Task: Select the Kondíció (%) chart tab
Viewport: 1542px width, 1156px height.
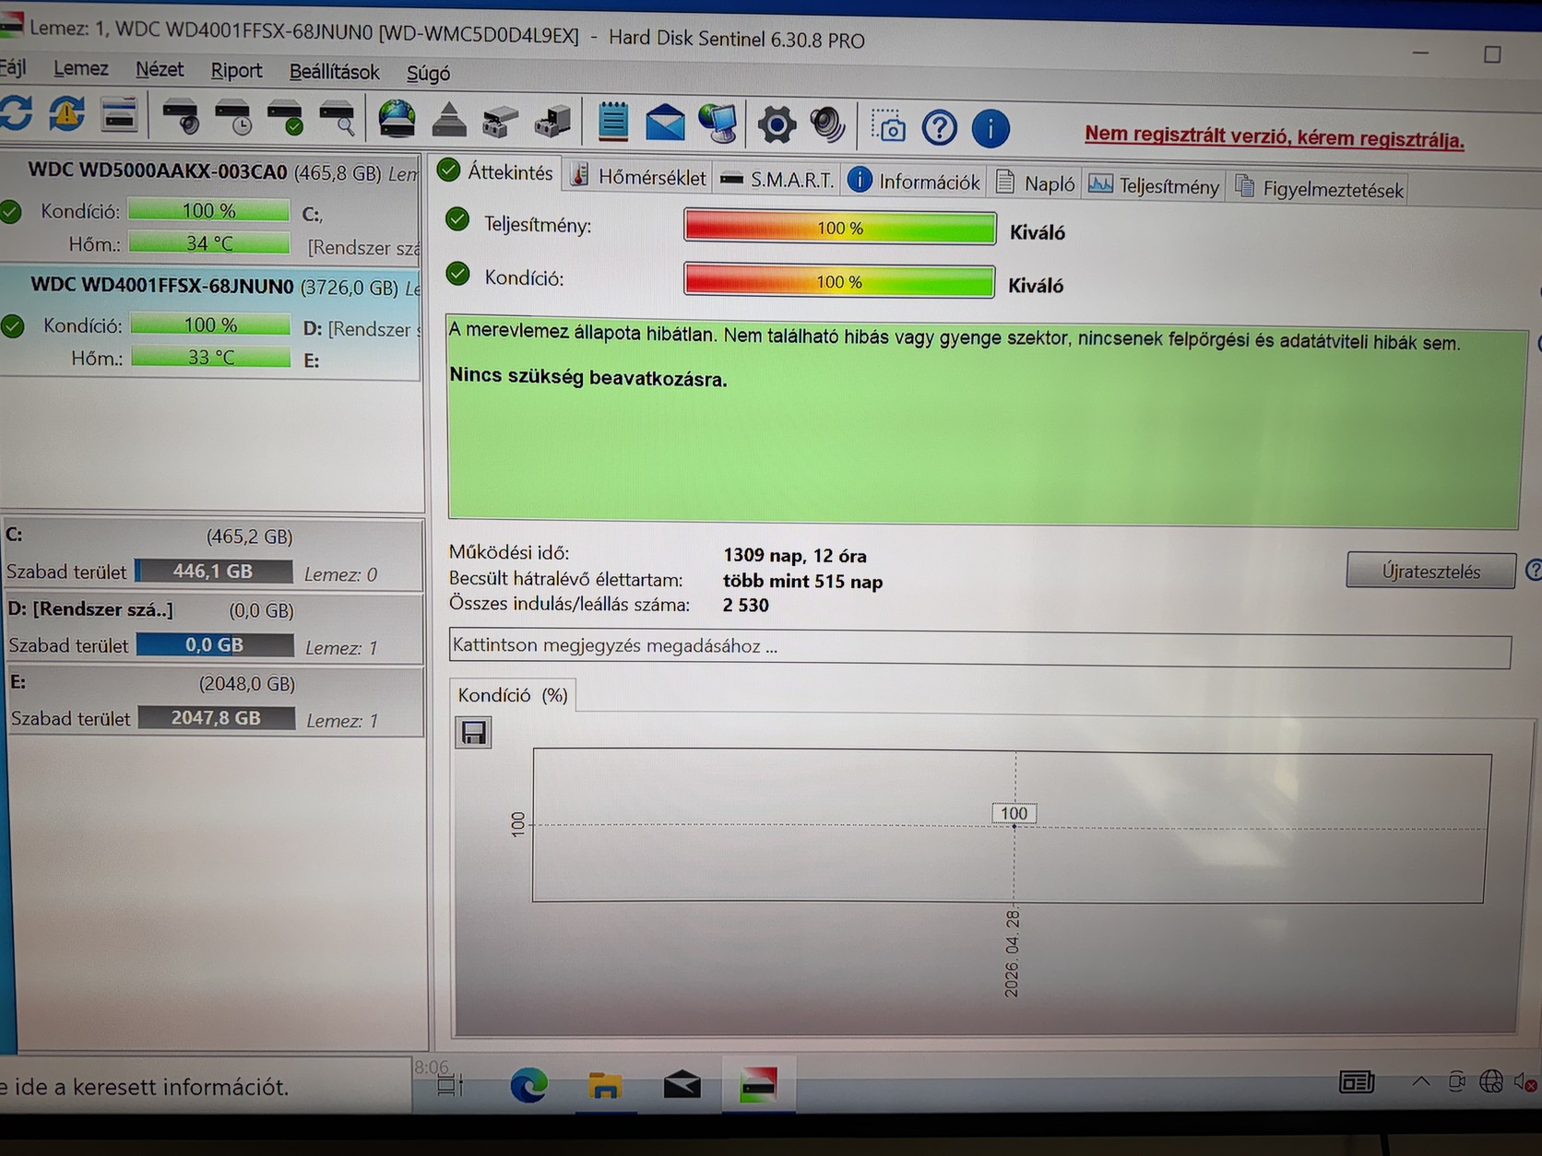Action: [513, 695]
